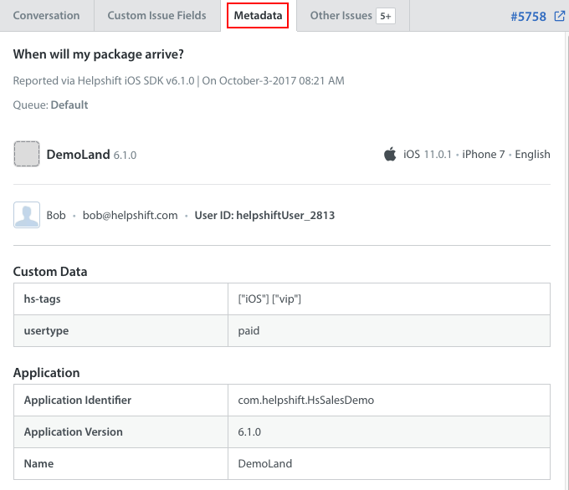Click the Default queue name
Viewport: 569px width, 490px height.
coord(69,105)
